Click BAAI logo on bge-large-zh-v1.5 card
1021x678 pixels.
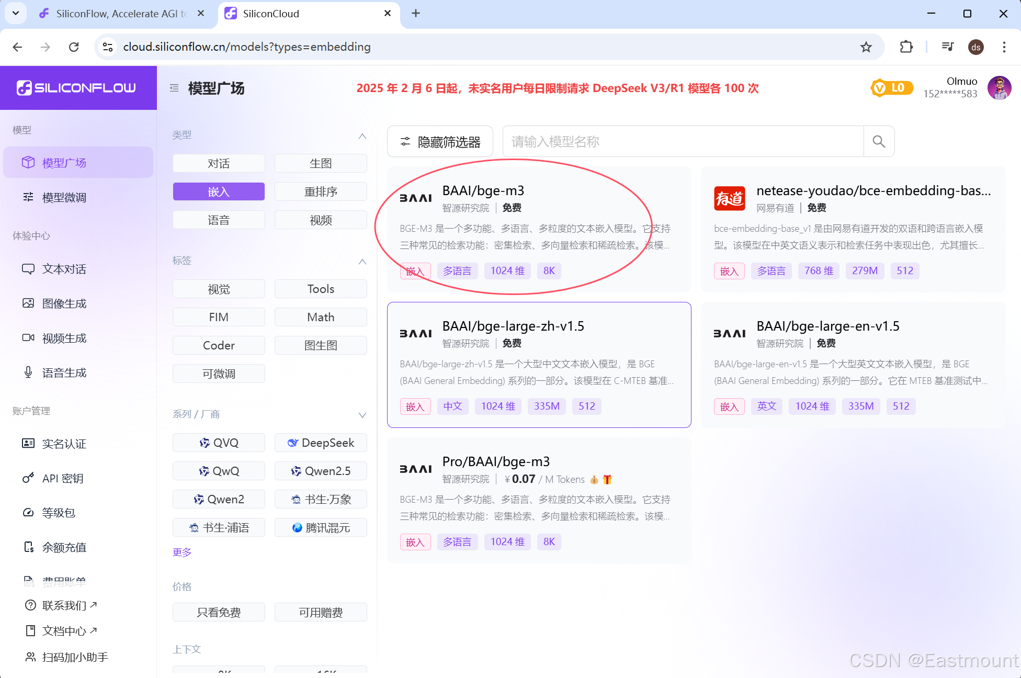(416, 334)
